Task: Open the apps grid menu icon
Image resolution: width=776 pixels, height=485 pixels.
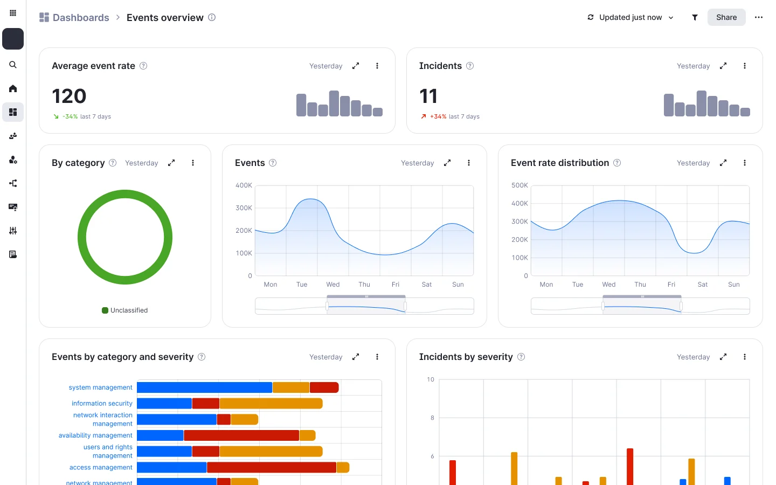Action: pyautogui.click(x=13, y=13)
